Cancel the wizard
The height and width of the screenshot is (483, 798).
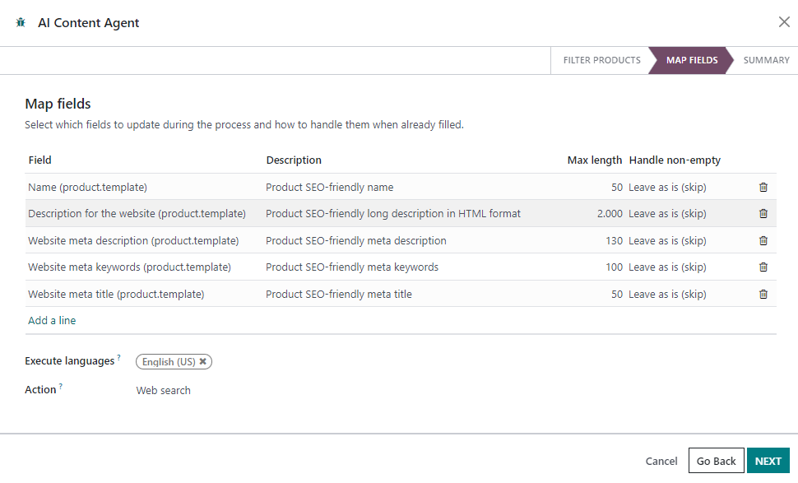[x=661, y=461]
